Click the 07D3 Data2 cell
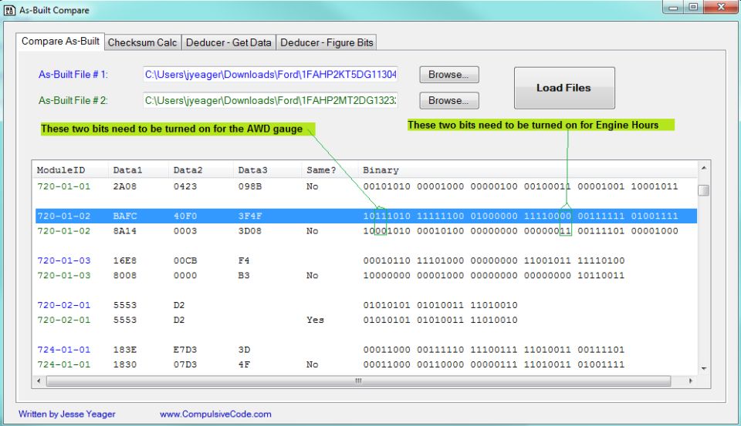Image resolution: width=741 pixels, height=426 pixels. coord(185,364)
